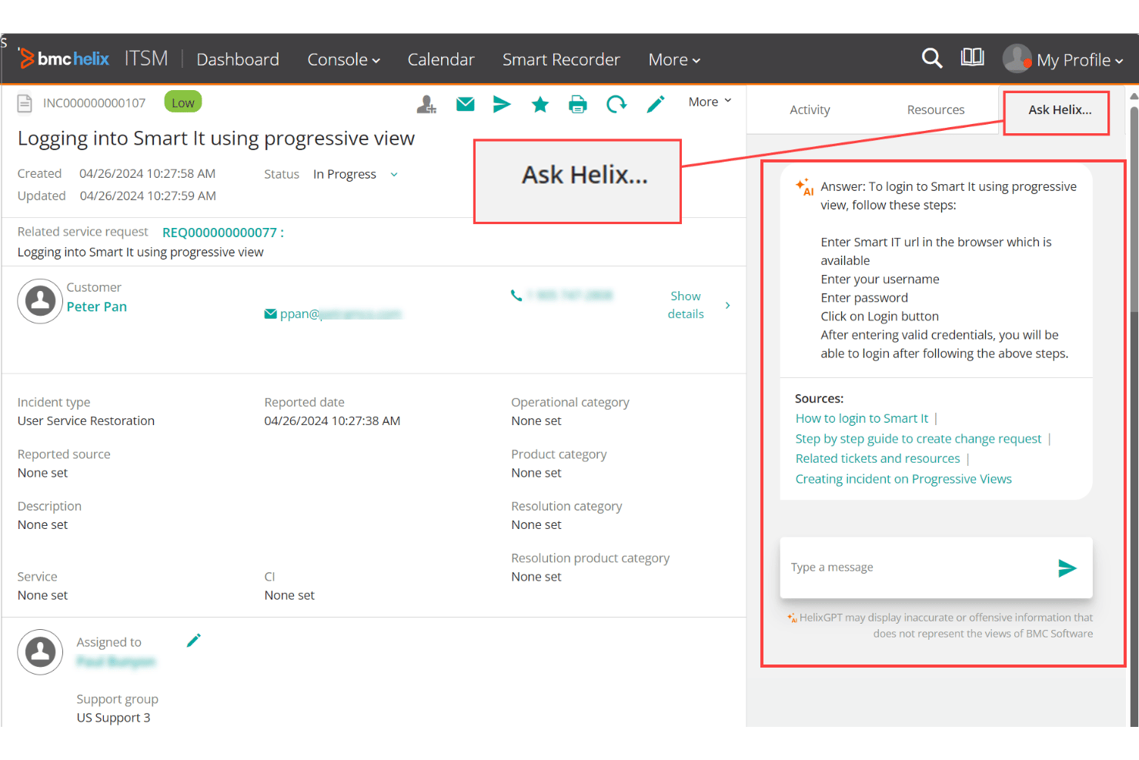Switch to the Activity tab

coord(810,109)
